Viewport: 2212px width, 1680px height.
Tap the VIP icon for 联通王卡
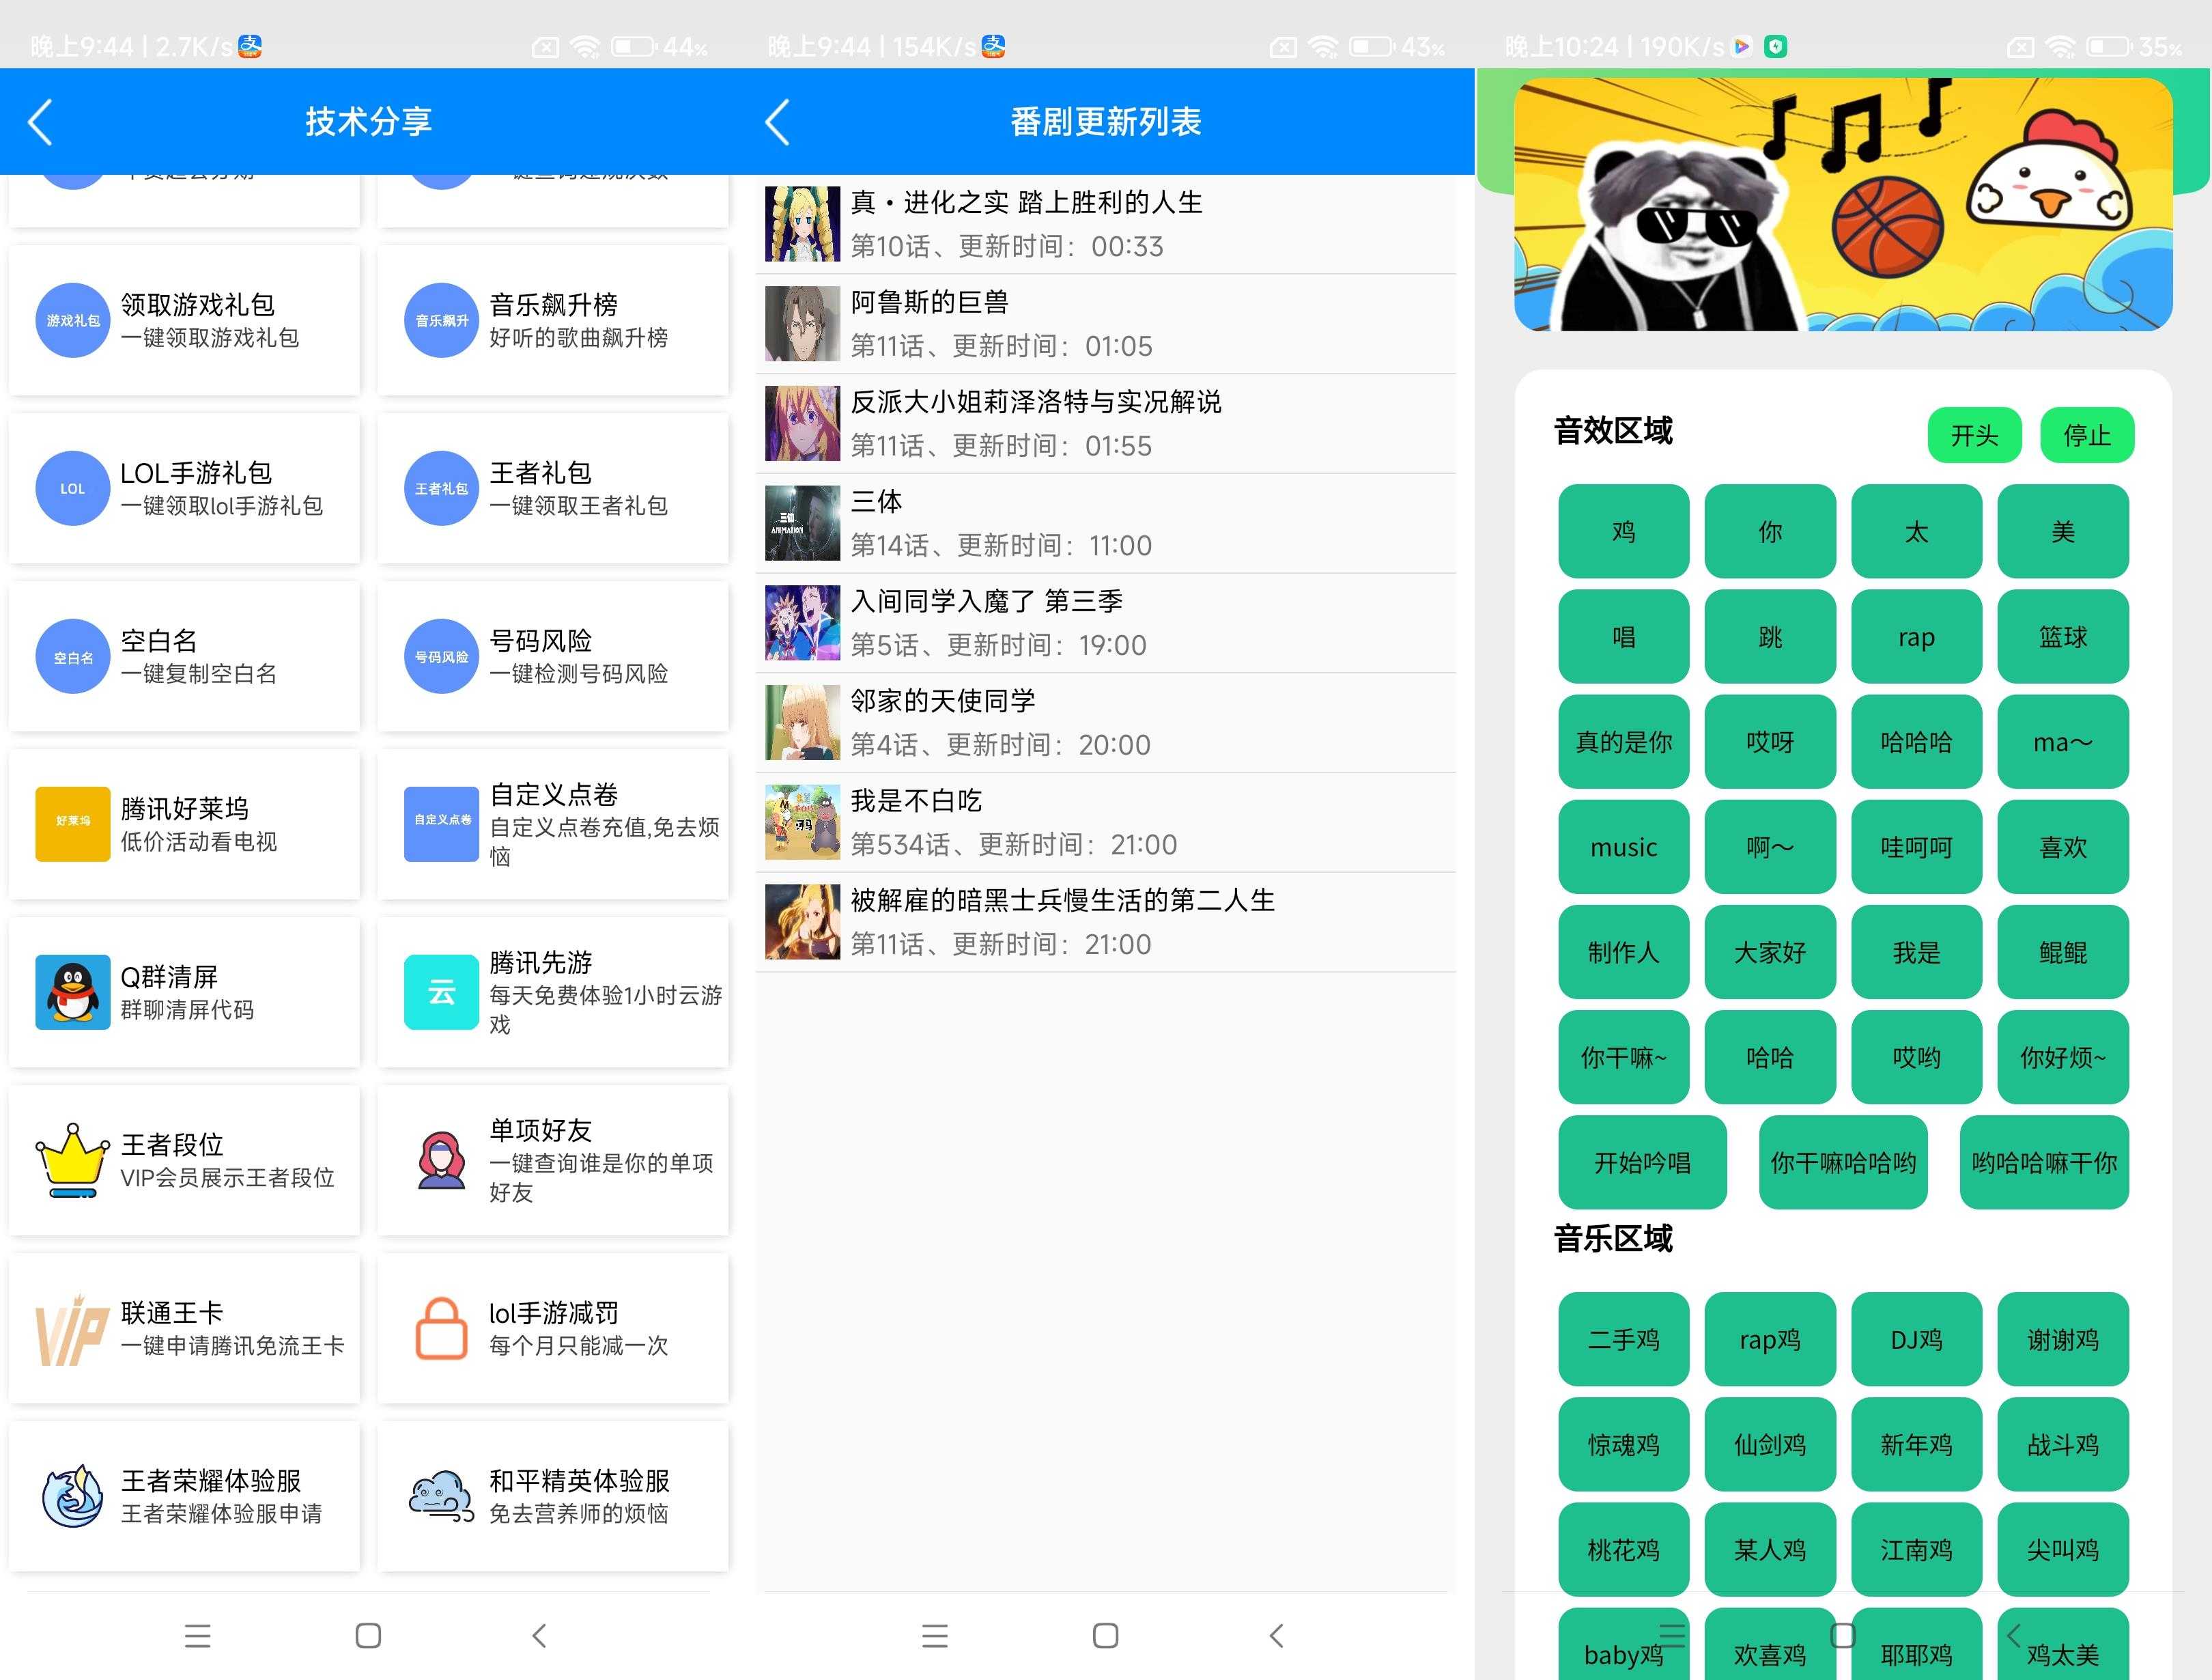point(71,1328)
